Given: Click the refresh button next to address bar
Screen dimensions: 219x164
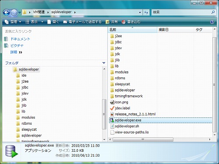Looking at the screenshot, I should click(x=146, y=12).
